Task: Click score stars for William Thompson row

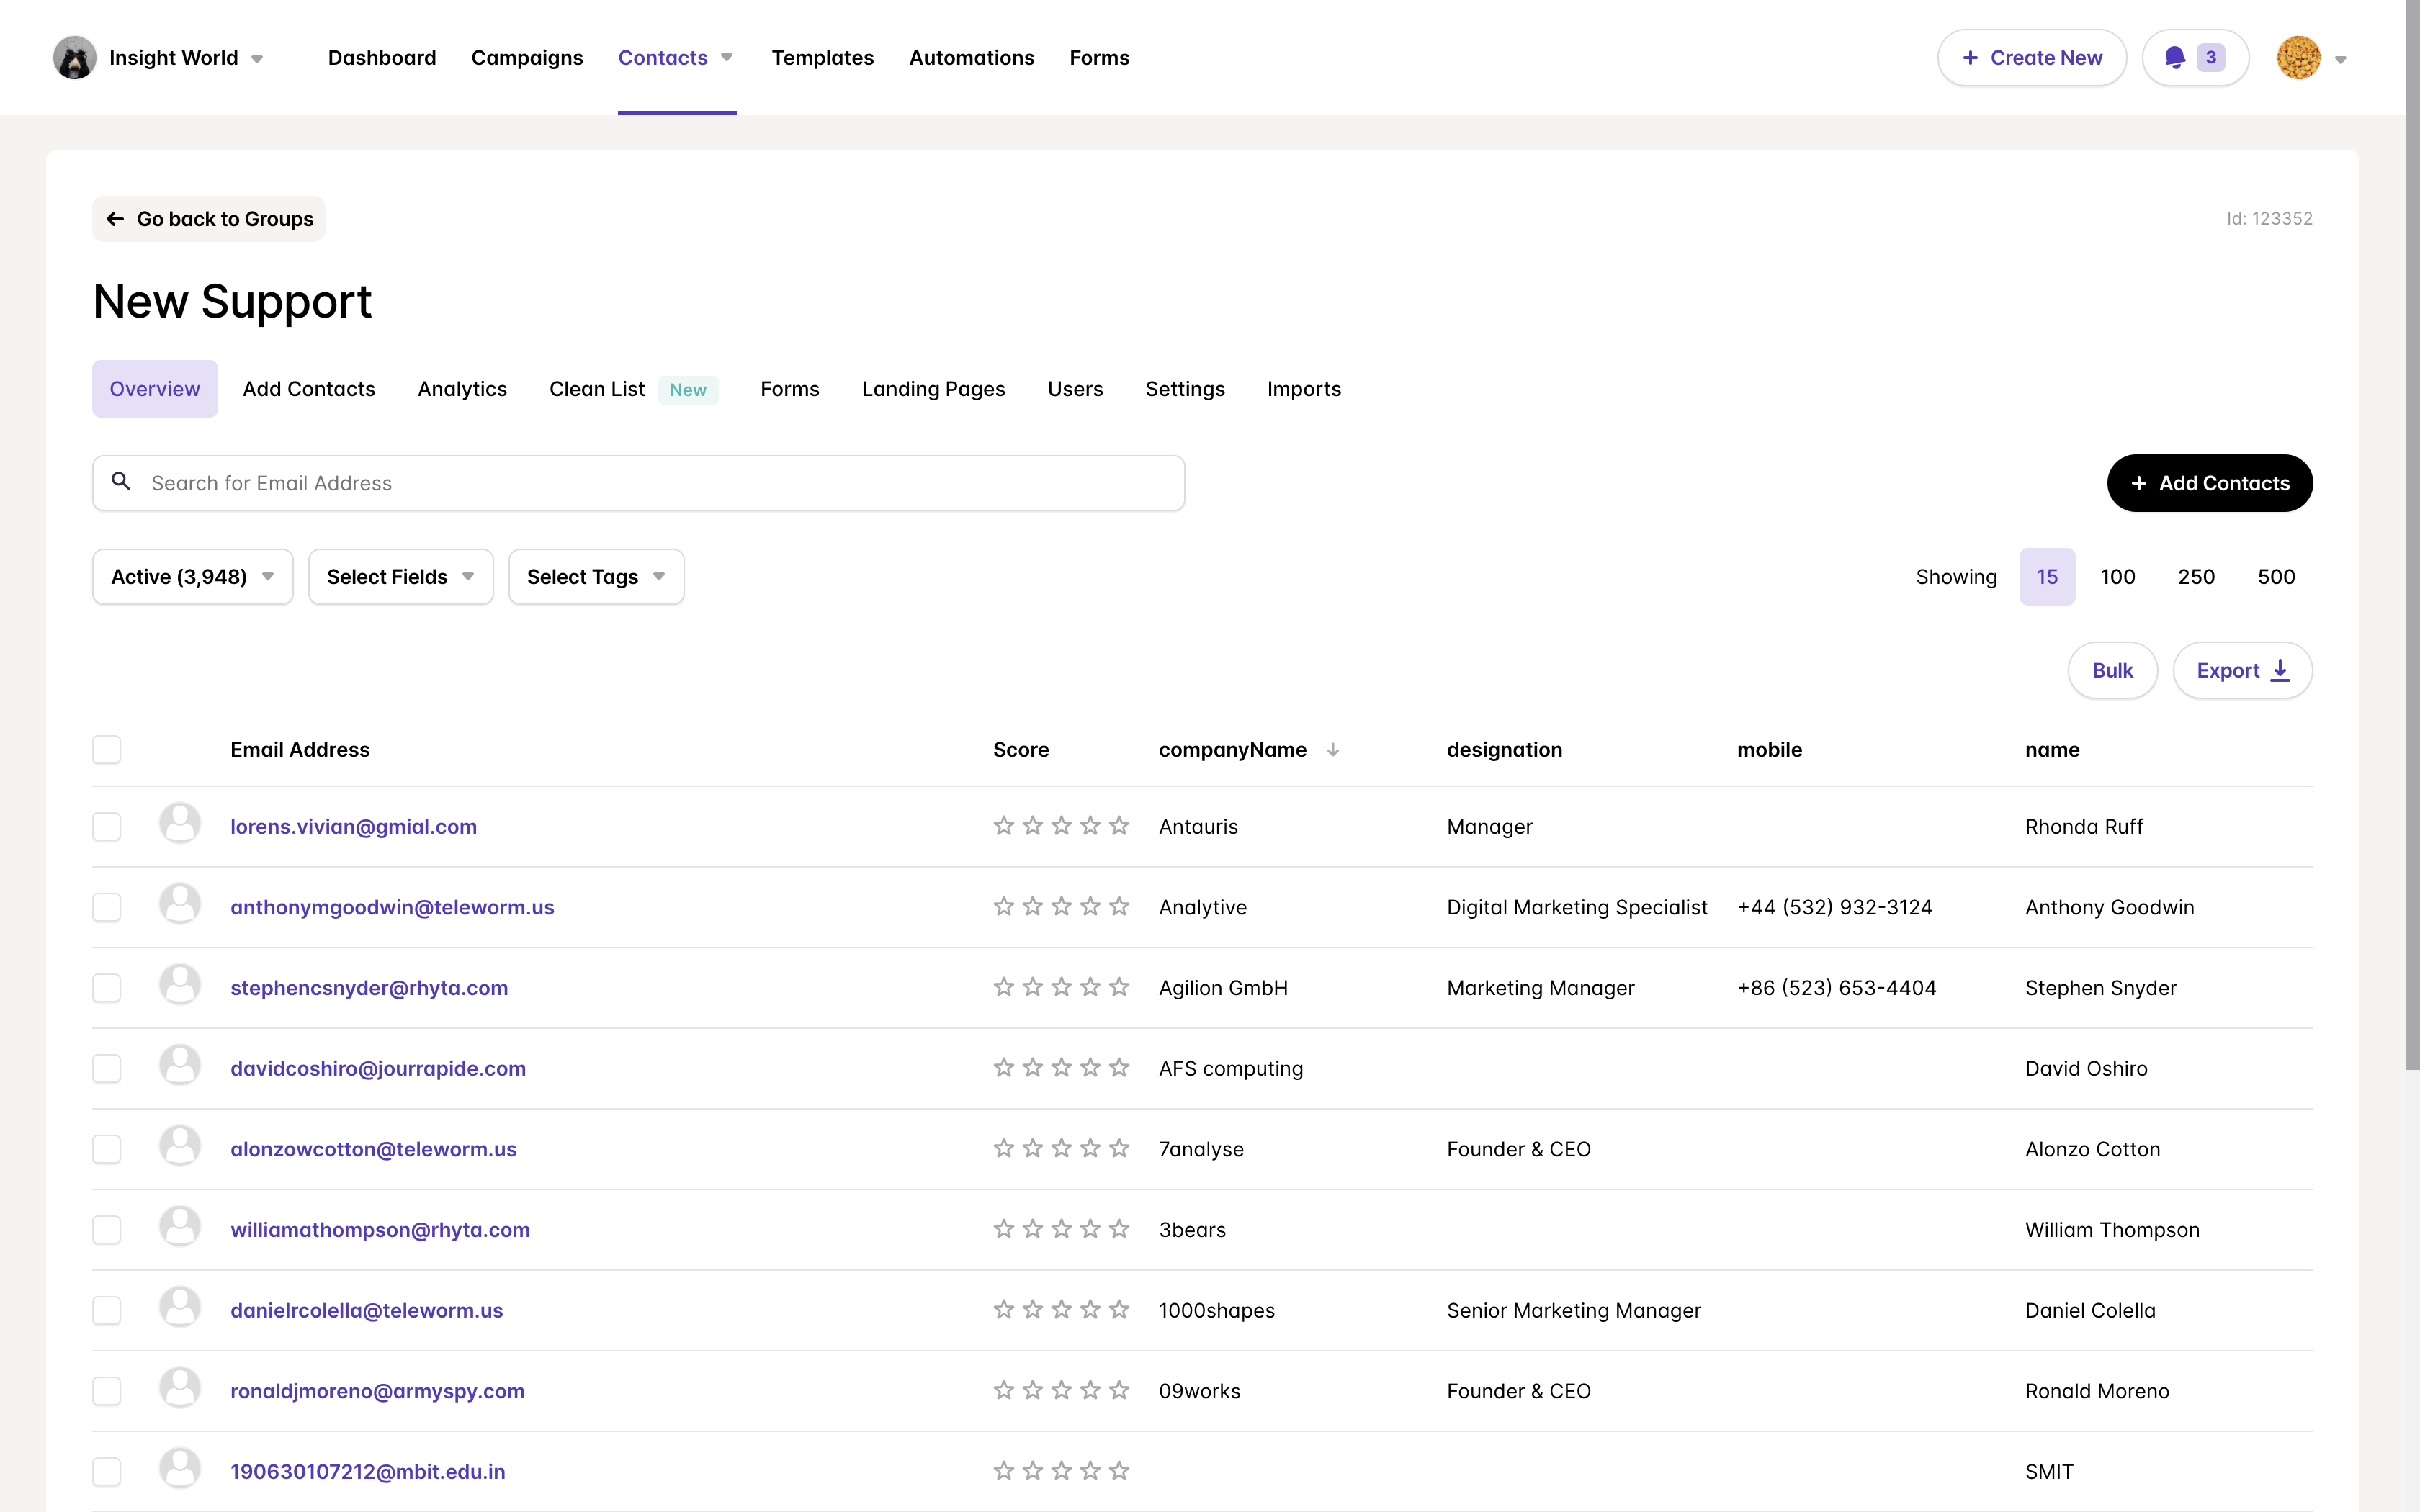Action: point(1061,1229)
